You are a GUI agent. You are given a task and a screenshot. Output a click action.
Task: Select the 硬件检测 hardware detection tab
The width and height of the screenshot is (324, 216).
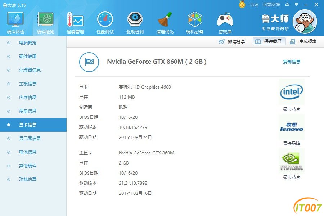[45, 23]
